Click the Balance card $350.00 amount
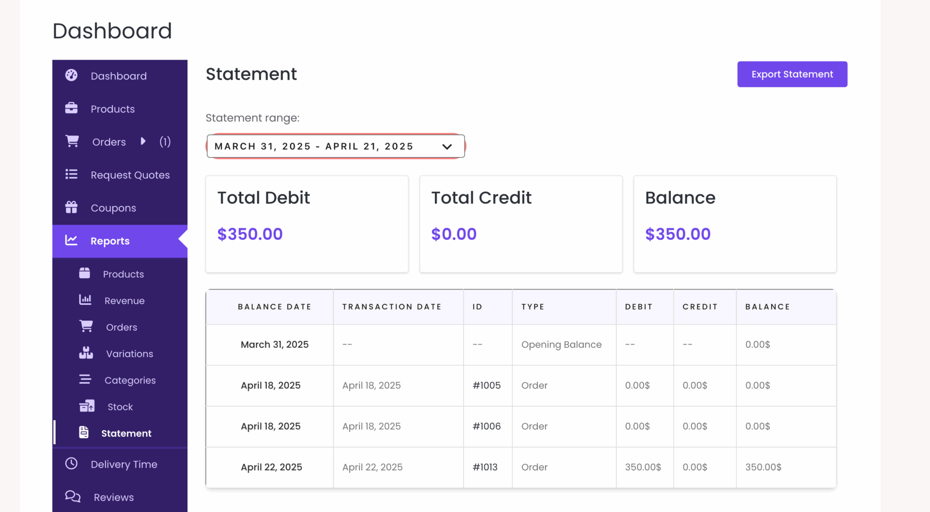The image size is (930, 512). 678,234
